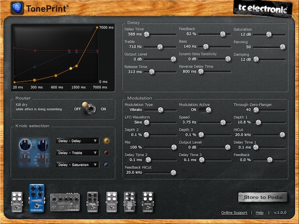Click the TonePrint guitar pick logo icon

click(x=17, y=8)
